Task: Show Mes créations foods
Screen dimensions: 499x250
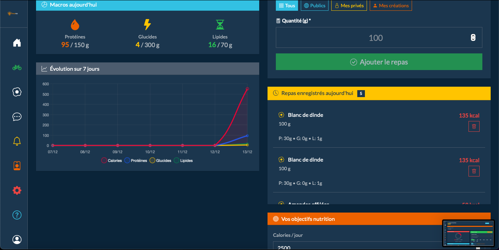Action: point(391,6)
